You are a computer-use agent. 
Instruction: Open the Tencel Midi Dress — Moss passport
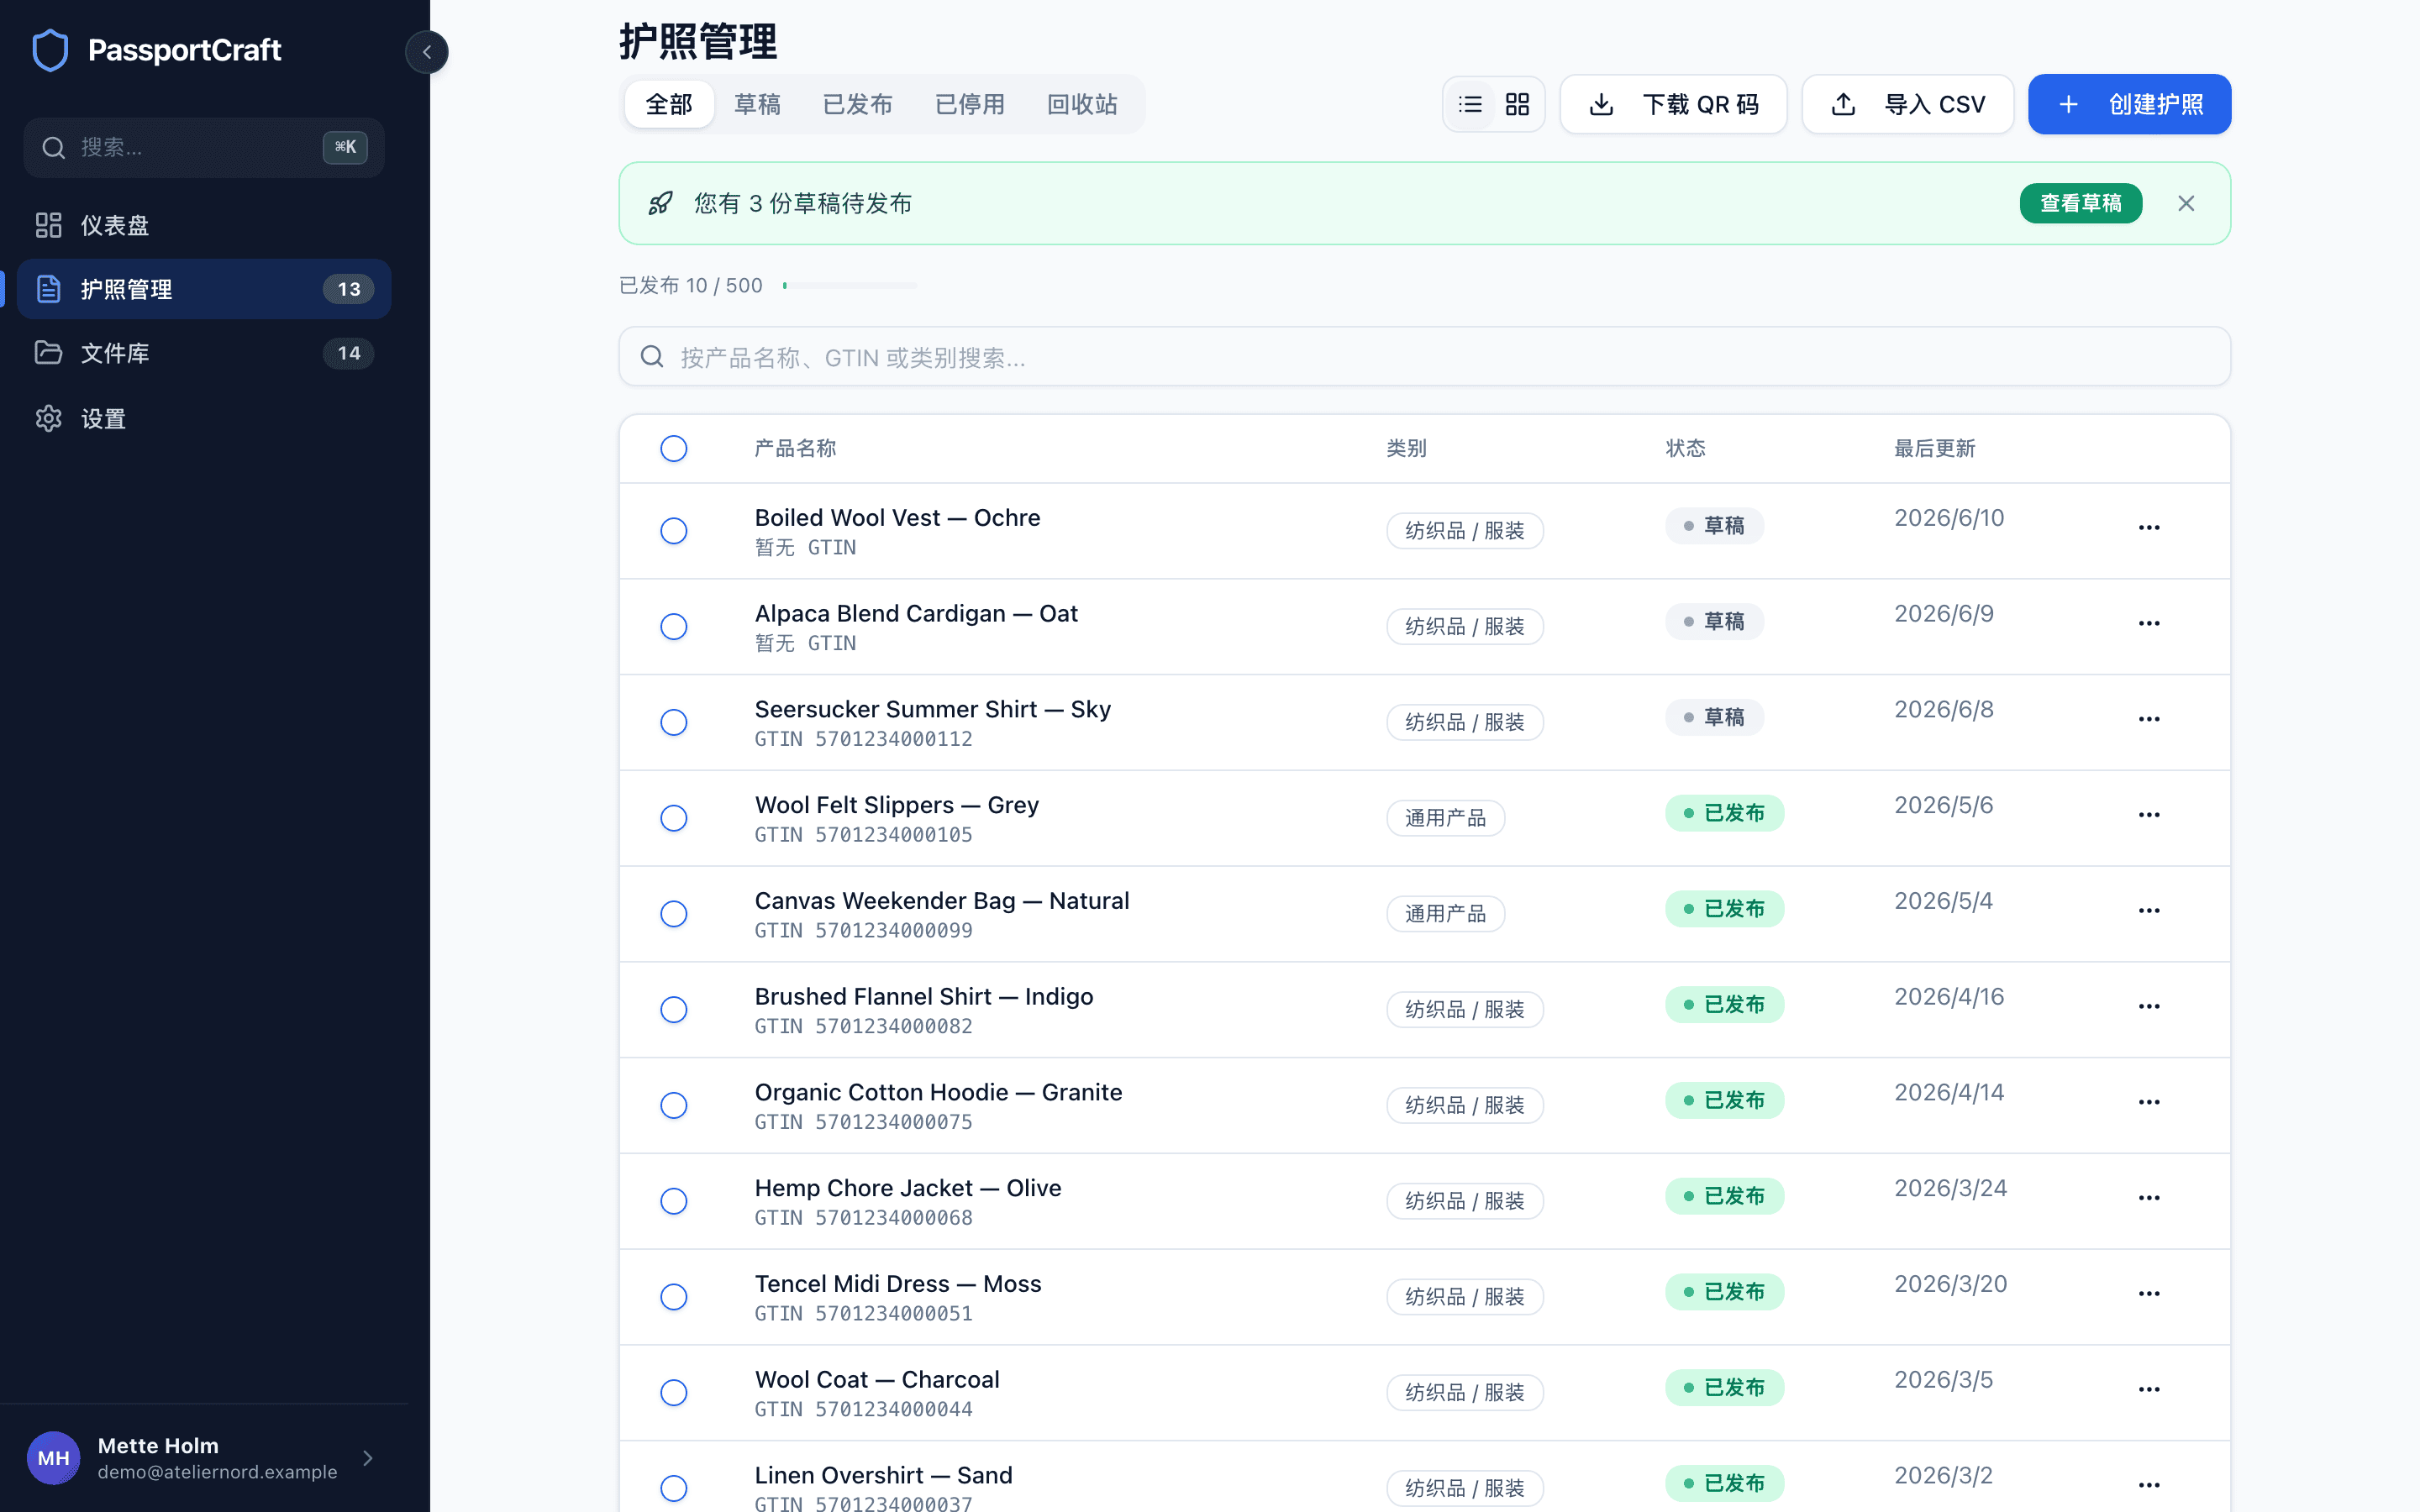pyautogui.click(x=897, y=1284)
